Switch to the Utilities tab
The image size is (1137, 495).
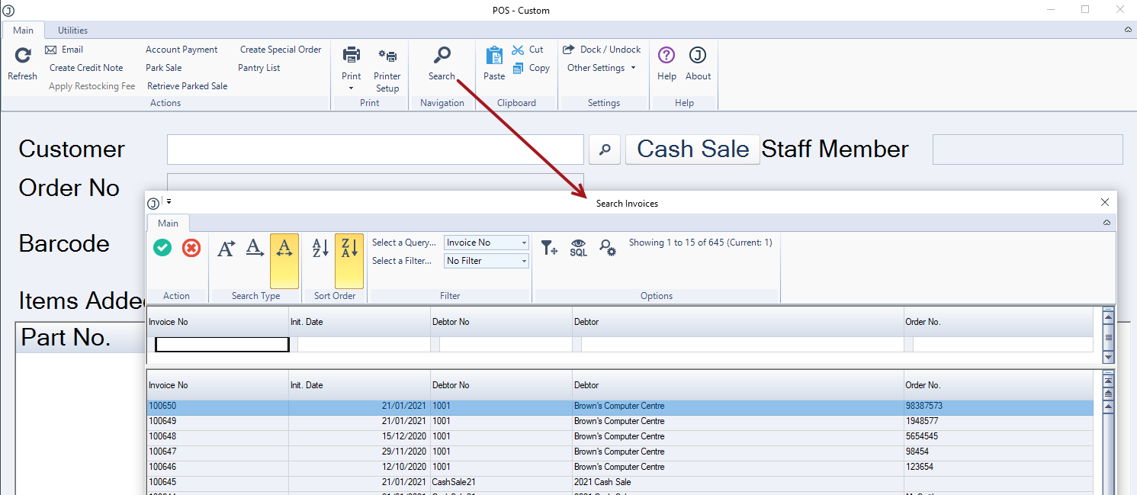click(73, 31)
